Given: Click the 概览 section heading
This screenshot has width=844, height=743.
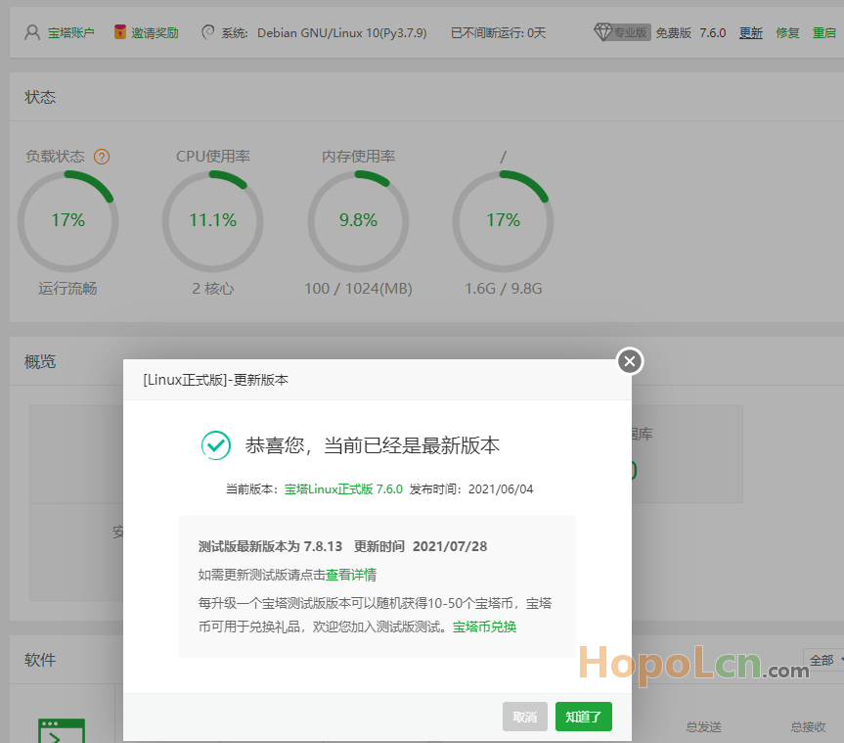Looking at the screenshot, I should (40, 361).
